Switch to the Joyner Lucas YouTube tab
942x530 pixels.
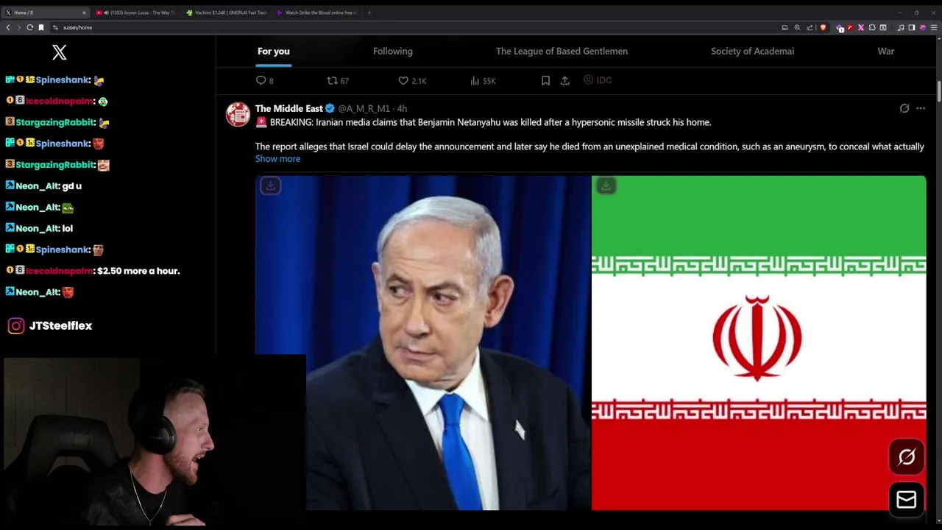tap(137, 13)
